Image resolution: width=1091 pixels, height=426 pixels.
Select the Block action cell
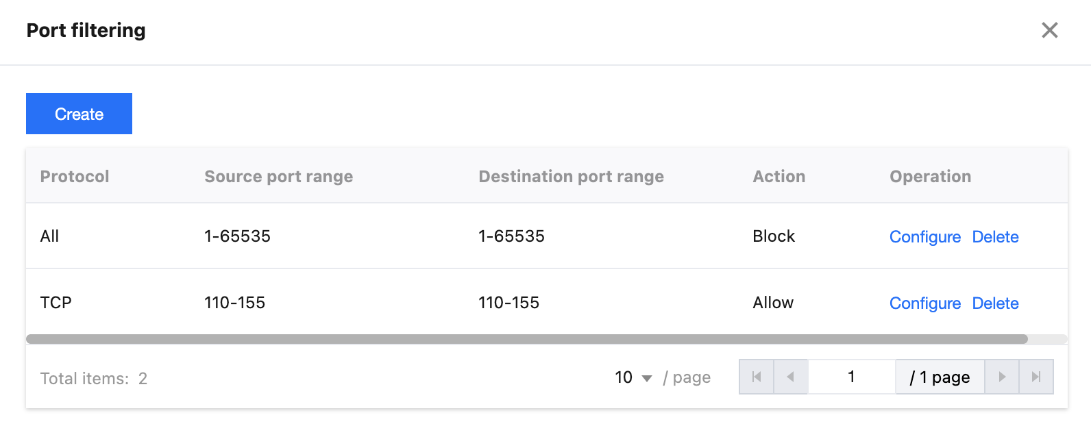tap(774, 236)
